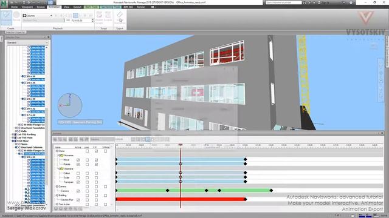Click ribbon Fast Forward to end button
The image size is (389, 218).
point(91,16)
